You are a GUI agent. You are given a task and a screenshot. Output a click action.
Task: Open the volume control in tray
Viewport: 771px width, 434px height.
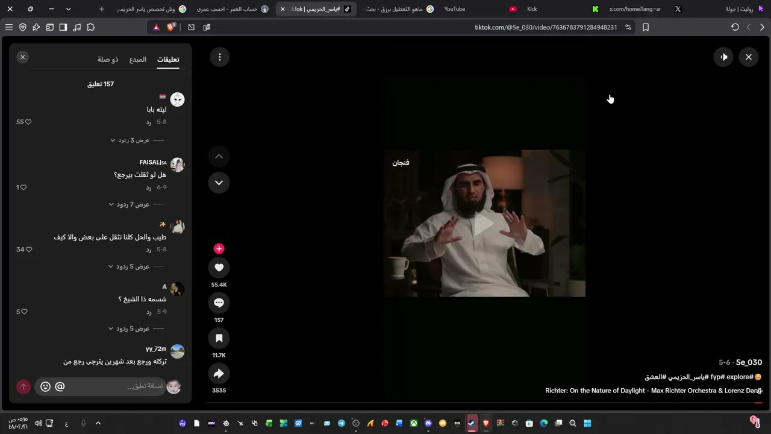(x=38, y=423)
